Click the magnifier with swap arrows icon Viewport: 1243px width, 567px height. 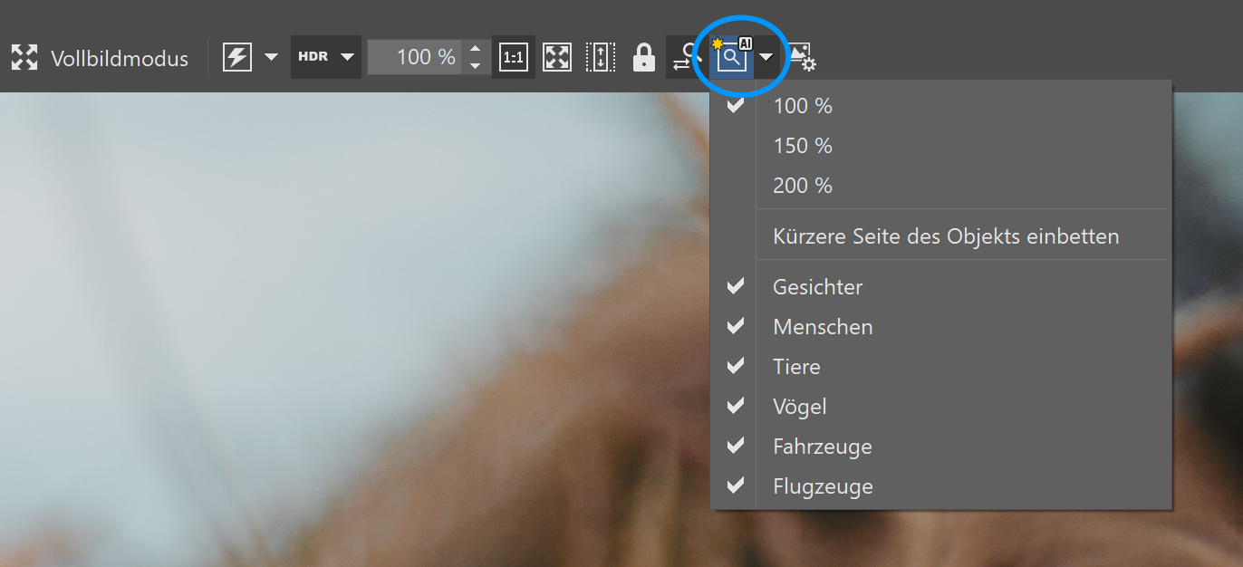[x=686, y=58]
